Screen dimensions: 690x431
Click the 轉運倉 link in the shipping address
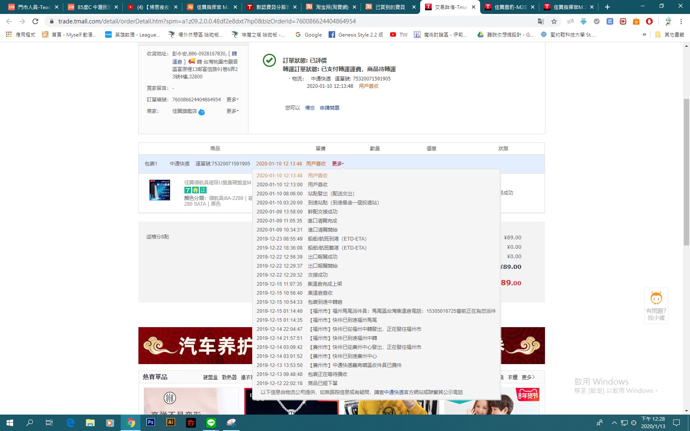(205, 57)
